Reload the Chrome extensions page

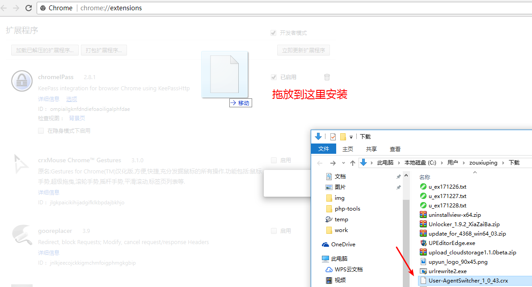click(x=29, y=8)
